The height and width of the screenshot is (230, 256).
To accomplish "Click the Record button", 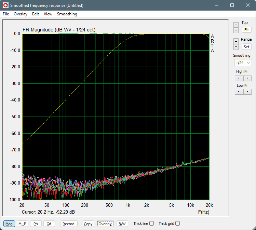I will click(69, 224).
